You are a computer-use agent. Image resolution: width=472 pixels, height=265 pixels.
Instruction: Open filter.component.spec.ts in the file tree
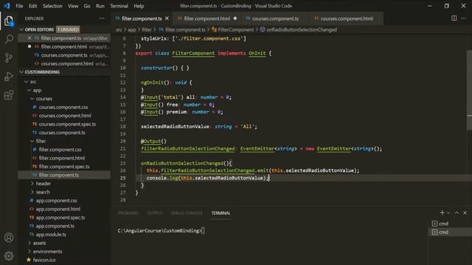coord(64,166)
